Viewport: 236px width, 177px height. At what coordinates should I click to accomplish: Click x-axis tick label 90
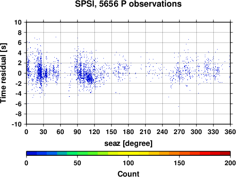click(77, 132)
